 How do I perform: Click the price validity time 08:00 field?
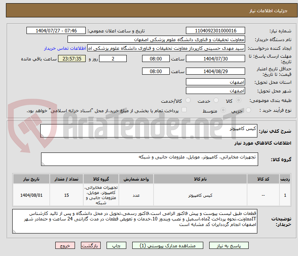pos(156,72)
